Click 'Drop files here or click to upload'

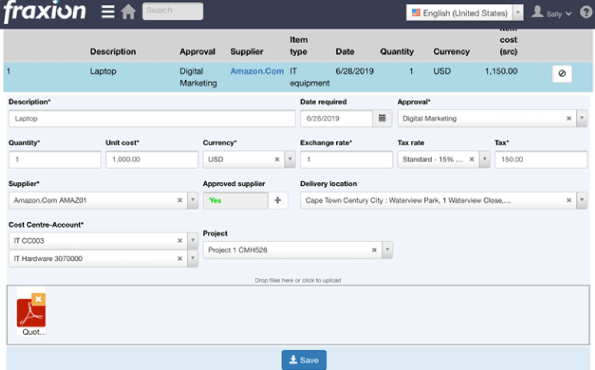point(298,280)
